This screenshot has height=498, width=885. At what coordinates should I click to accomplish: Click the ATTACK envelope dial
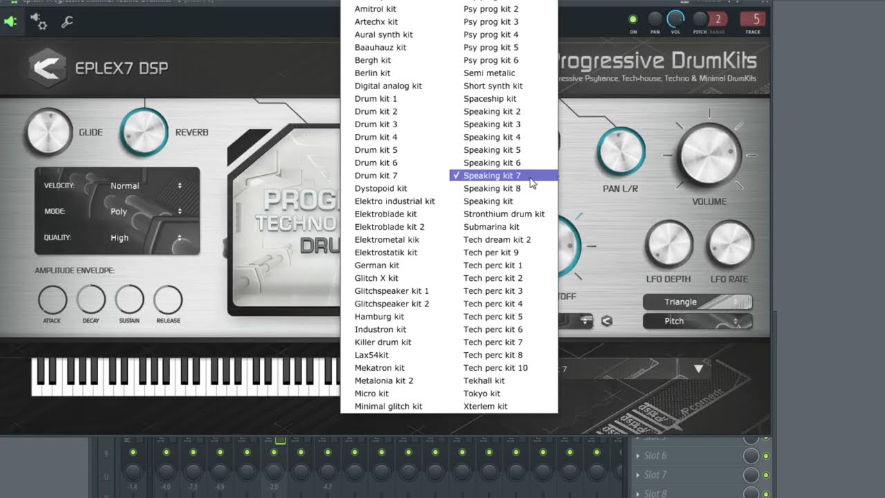pyautogui.click(x=53, y=300)
